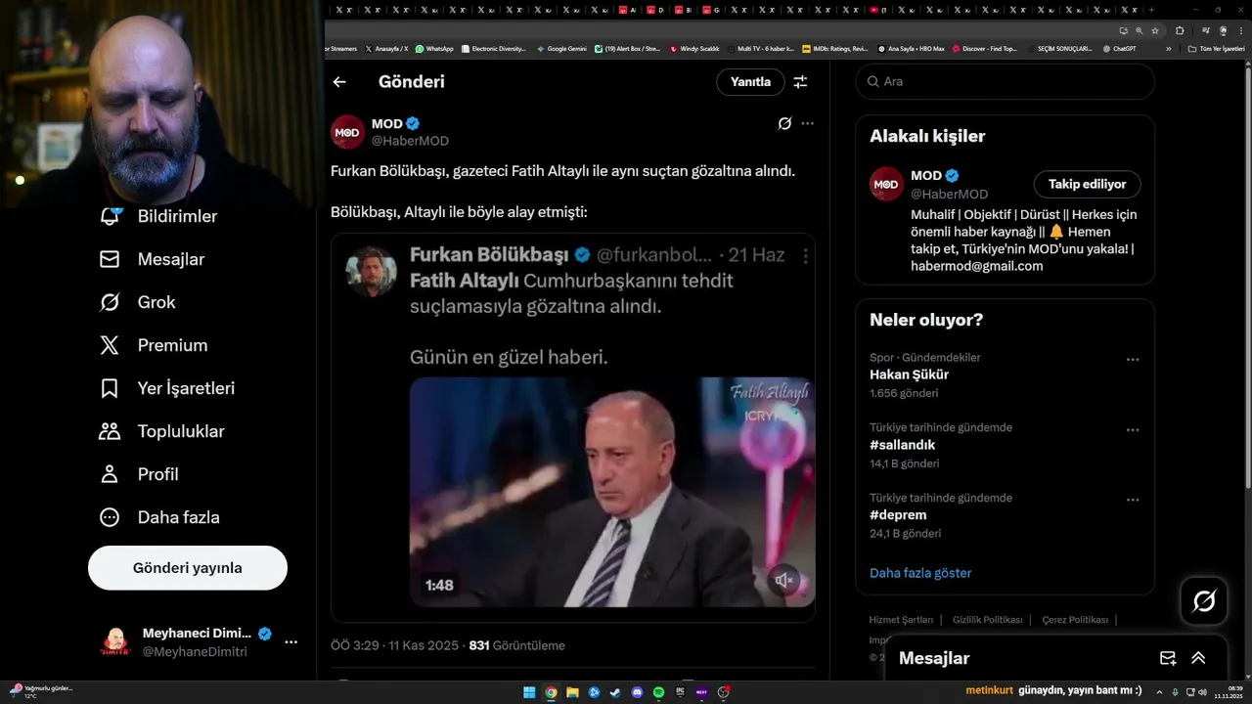The height and width of the screenshot is (704, 1252).
Task: Open the three-dot menu on the MOD post
Action: tap(807, 123)
